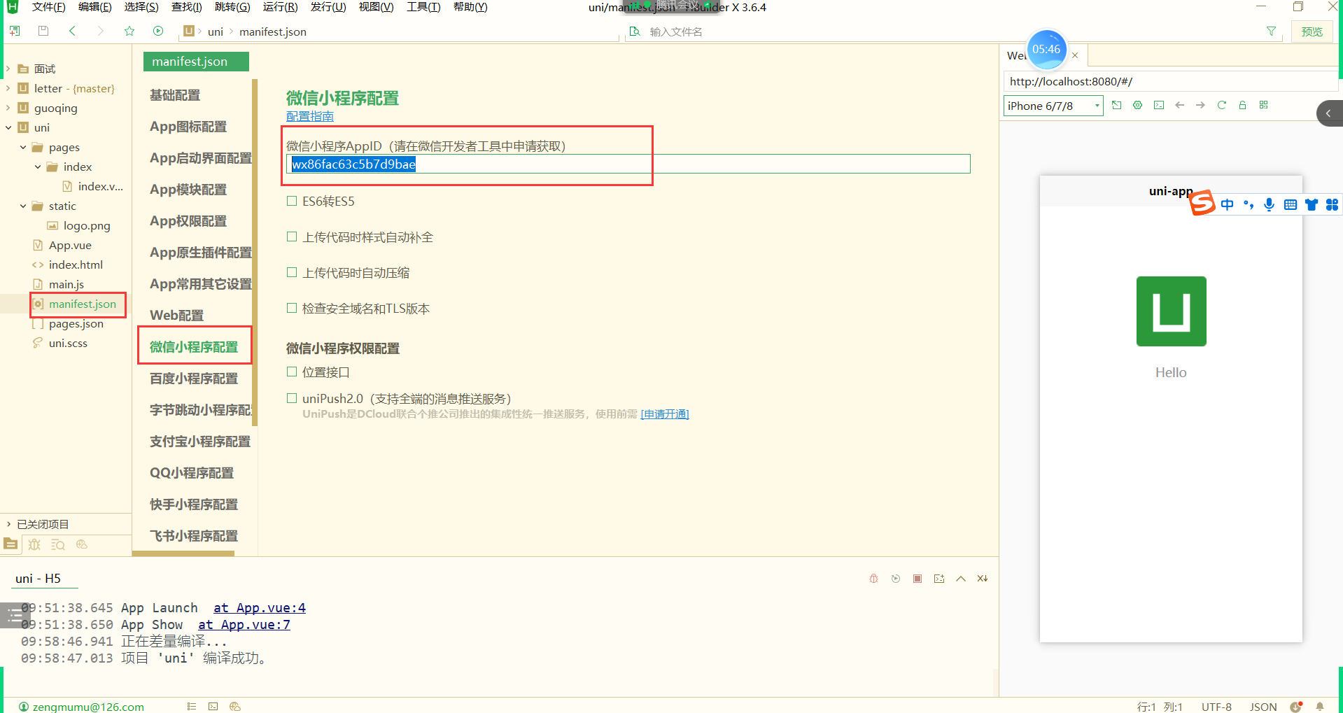Click the browser back arrow icon
Viewport: 1343px width, 713px height.
[x=1180, y=105]
